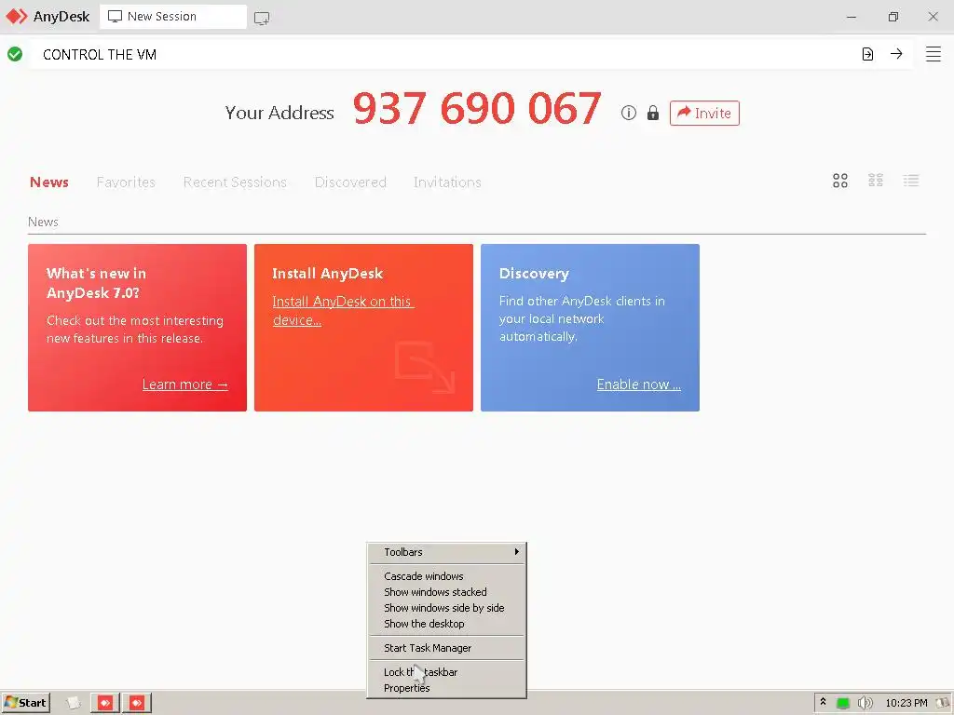
Task: Click second AnyDesk taskbar button
Action: click(137, 703)
